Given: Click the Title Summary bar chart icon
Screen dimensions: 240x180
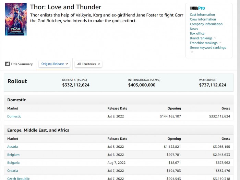Looking at the screenshot, I should click(7, 64).
